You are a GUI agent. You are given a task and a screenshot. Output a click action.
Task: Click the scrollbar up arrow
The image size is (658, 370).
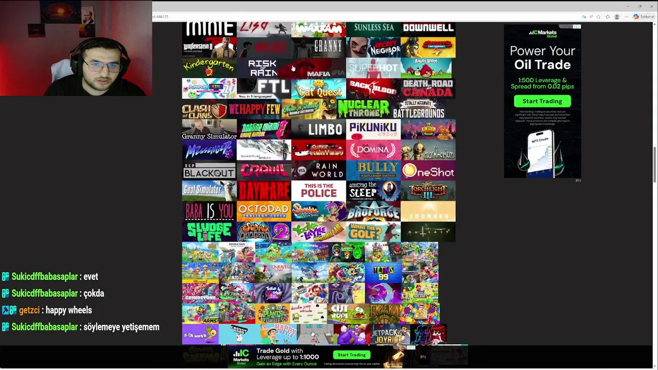pyautogui.click(x=655, y=25)
